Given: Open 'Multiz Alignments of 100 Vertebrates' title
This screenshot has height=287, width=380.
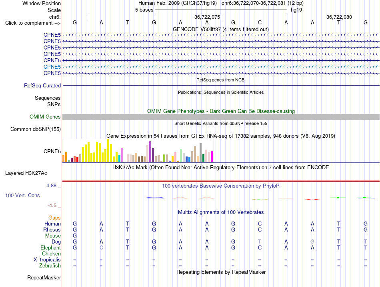Looking at the screenshot, I should point(221,212).
